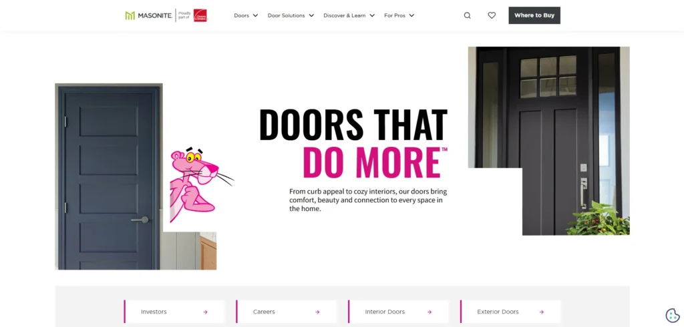
Task: Click the blue interior door image
Action: tap(109, 177)
